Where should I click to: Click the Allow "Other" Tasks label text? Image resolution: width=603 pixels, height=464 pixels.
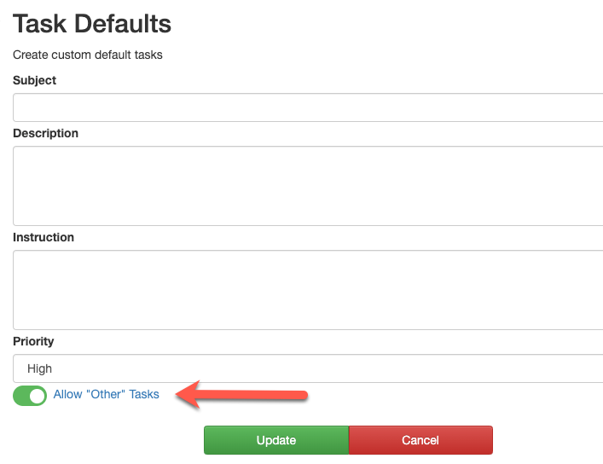(106, 394)
